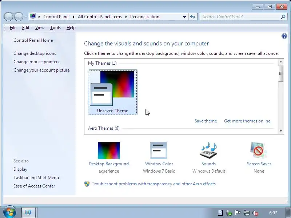Screen dimensions: 291x218
Task: Expand arrow after Control Panel breadcrumb
Action: tap(74, 17)
